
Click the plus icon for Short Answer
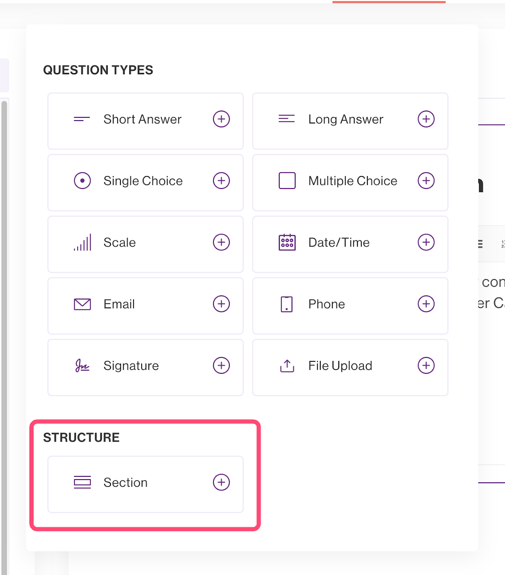coord(221,119)
